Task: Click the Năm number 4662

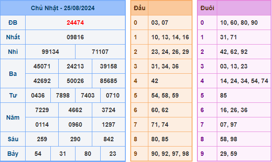Action: 75,110
